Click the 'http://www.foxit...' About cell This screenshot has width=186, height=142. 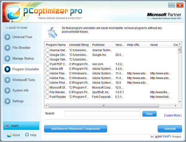[160, 97]
